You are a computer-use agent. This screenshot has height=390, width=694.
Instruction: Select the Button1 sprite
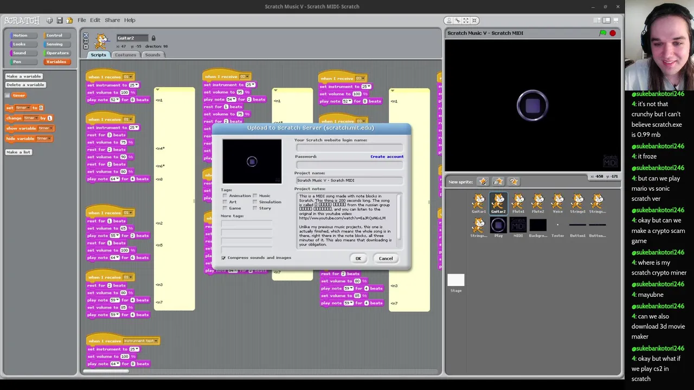click(x=577, y=227)
